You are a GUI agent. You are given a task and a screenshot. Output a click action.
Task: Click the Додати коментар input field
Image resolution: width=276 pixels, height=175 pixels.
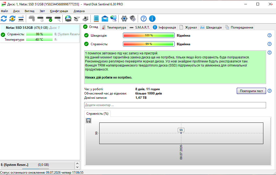(175, 105)
